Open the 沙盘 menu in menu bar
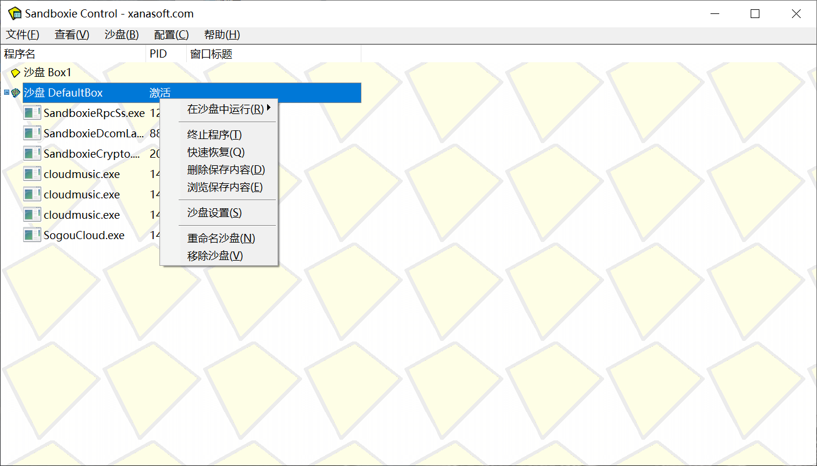Screen dimensions: 817x466 click(121, 35)
